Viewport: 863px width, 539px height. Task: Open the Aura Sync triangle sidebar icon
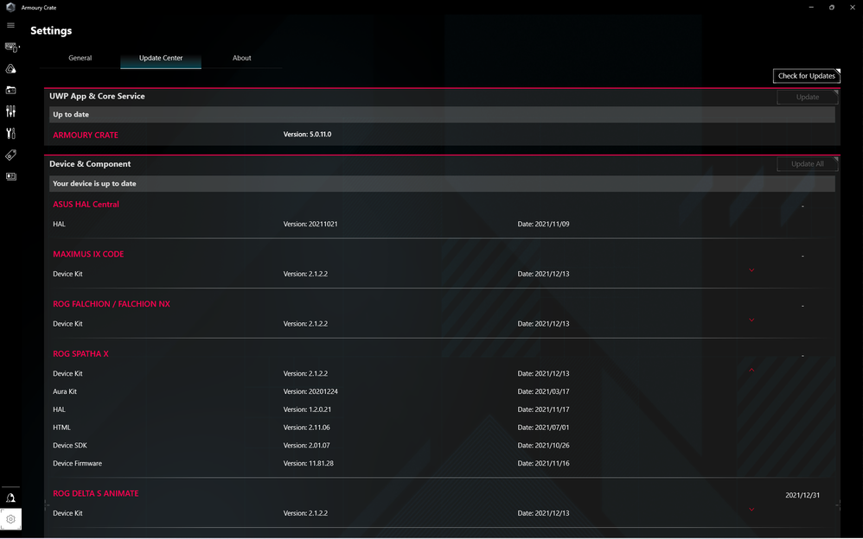tap(10, 69)
